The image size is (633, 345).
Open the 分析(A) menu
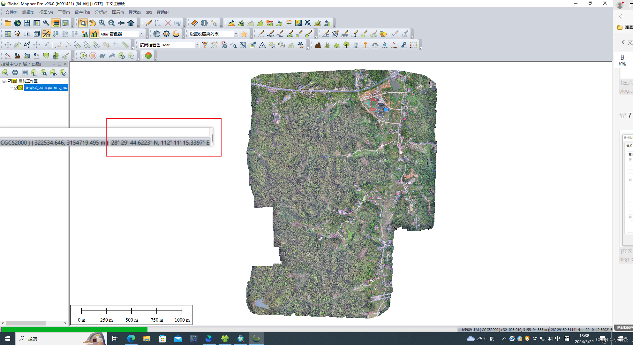coord(101,12)
